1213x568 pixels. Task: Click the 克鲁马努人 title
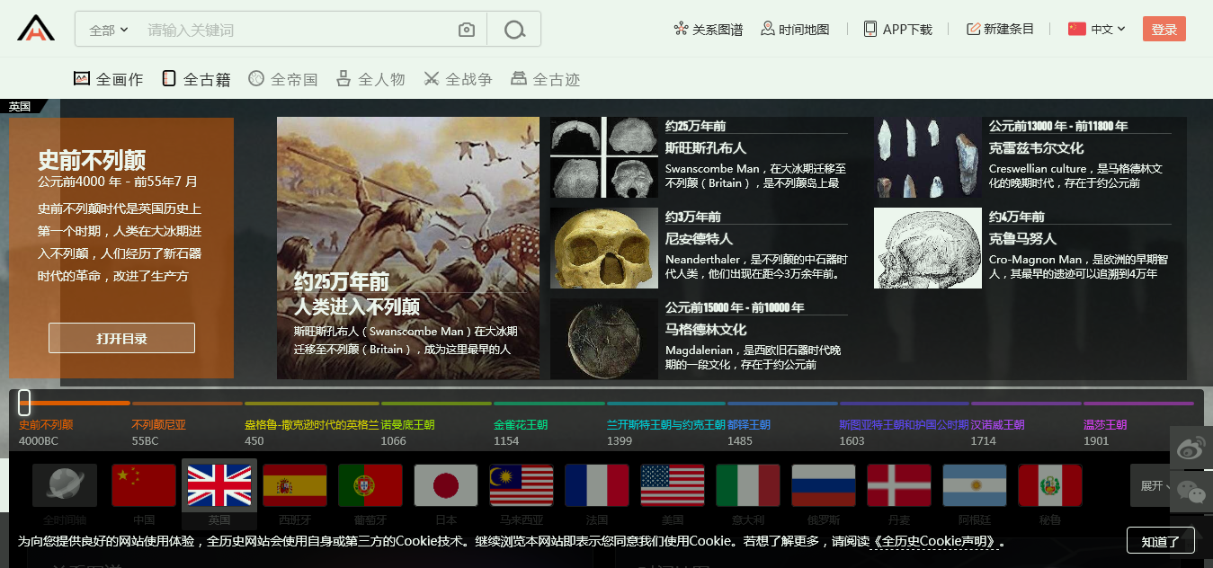(x=1023, y=239)
